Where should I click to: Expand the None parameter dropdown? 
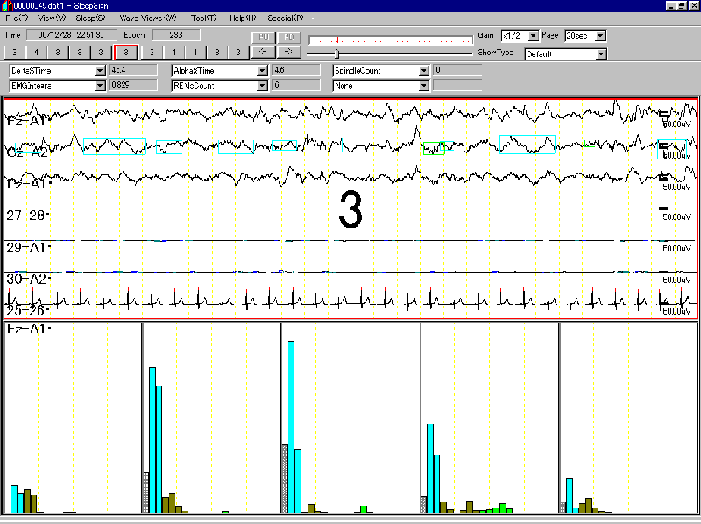pyautogui.click(x=424, y=85)
